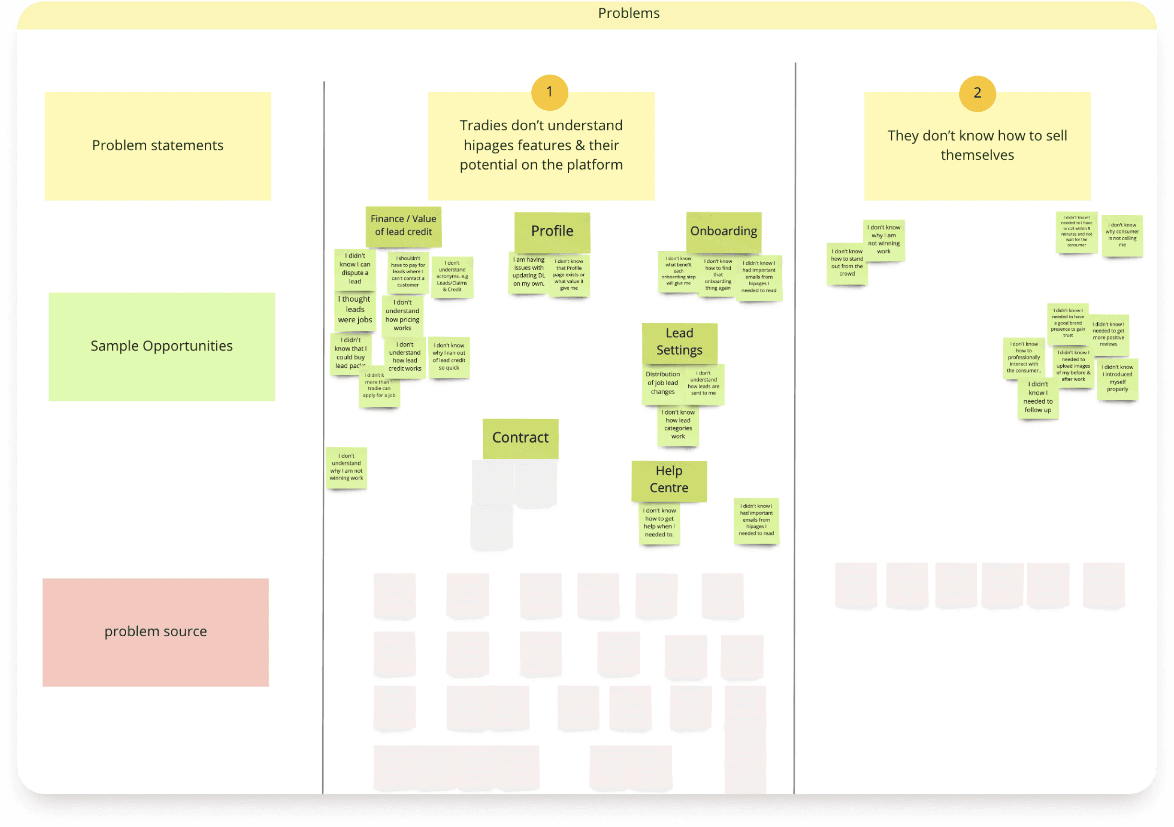Click the Problems header title
This screenshot has height=827, width=1174.
[x=628, y=13]
